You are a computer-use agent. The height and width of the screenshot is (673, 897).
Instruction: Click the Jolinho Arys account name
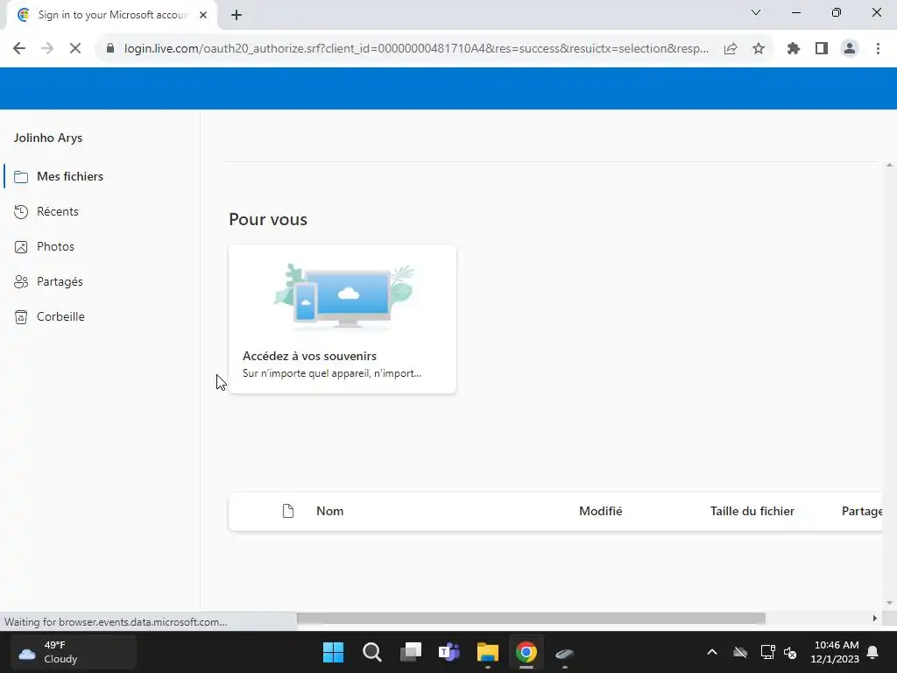[48, 138]
